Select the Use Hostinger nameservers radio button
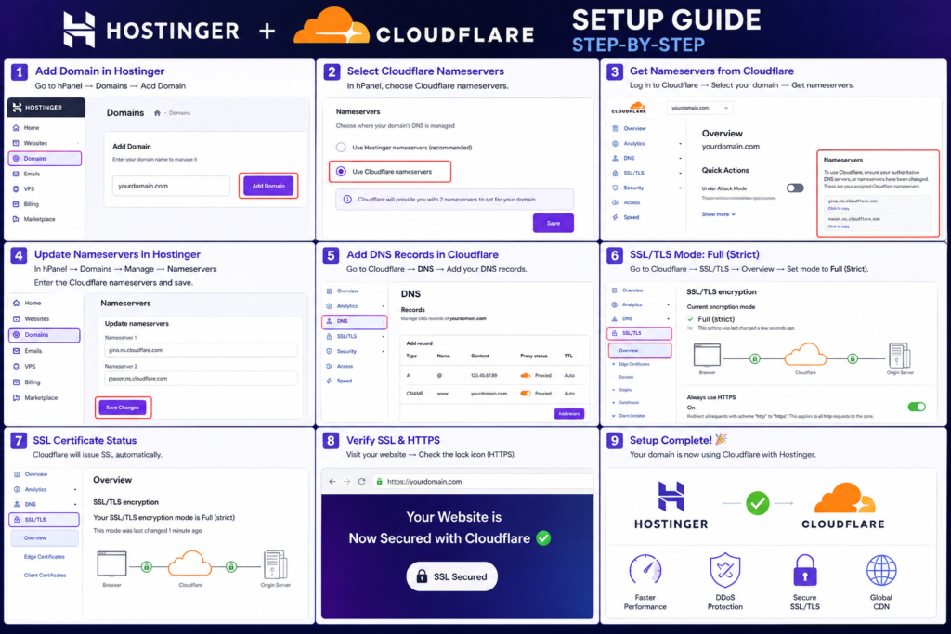951x634 pixels. pyautogui.click(x=342, y=148)
